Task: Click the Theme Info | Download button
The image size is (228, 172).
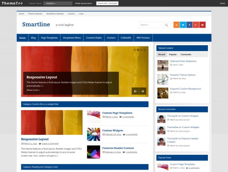Action: (107, 3)
